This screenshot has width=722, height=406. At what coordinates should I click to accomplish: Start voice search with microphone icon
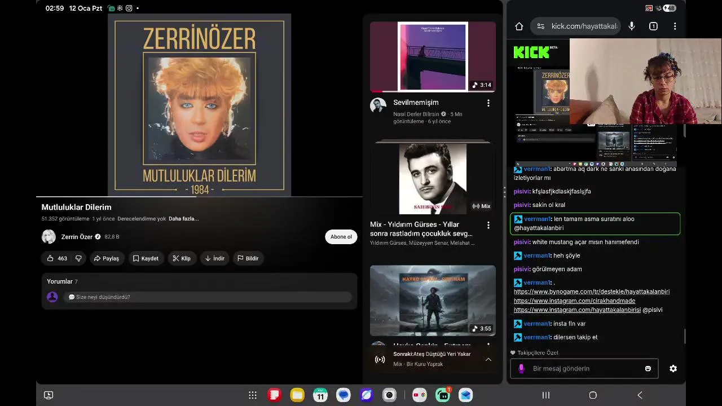(x=632, y=26)
